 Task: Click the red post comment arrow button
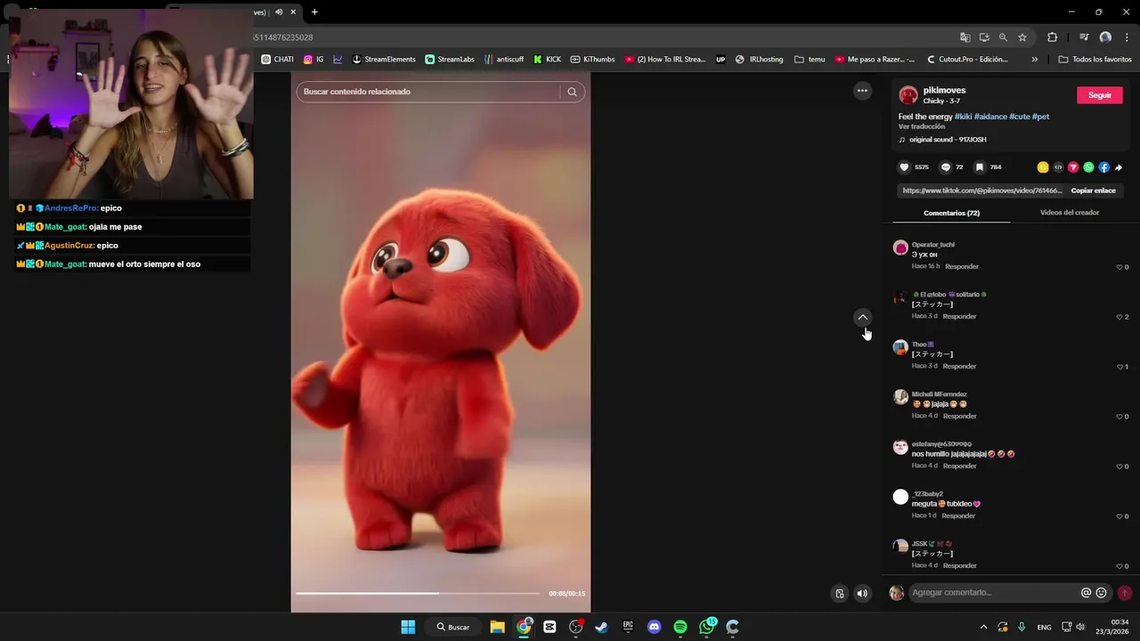[1125, 593]
